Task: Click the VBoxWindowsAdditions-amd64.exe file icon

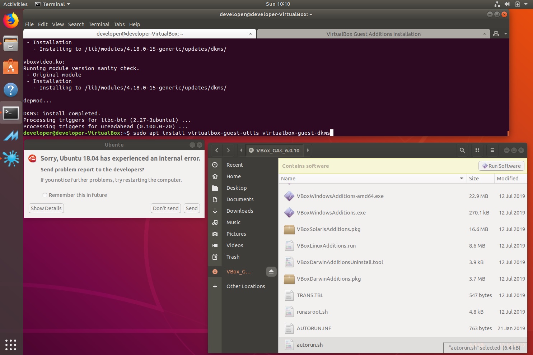Action: pyautogui.click(x=289, y=196)
